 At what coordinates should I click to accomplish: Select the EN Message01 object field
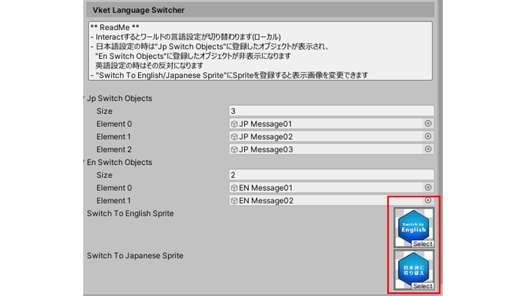click(331, 187)
